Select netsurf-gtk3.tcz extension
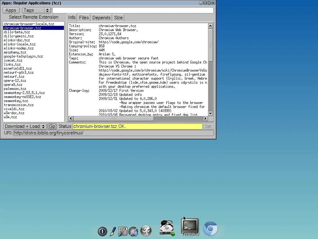318x239 pixels. point(34,73)
